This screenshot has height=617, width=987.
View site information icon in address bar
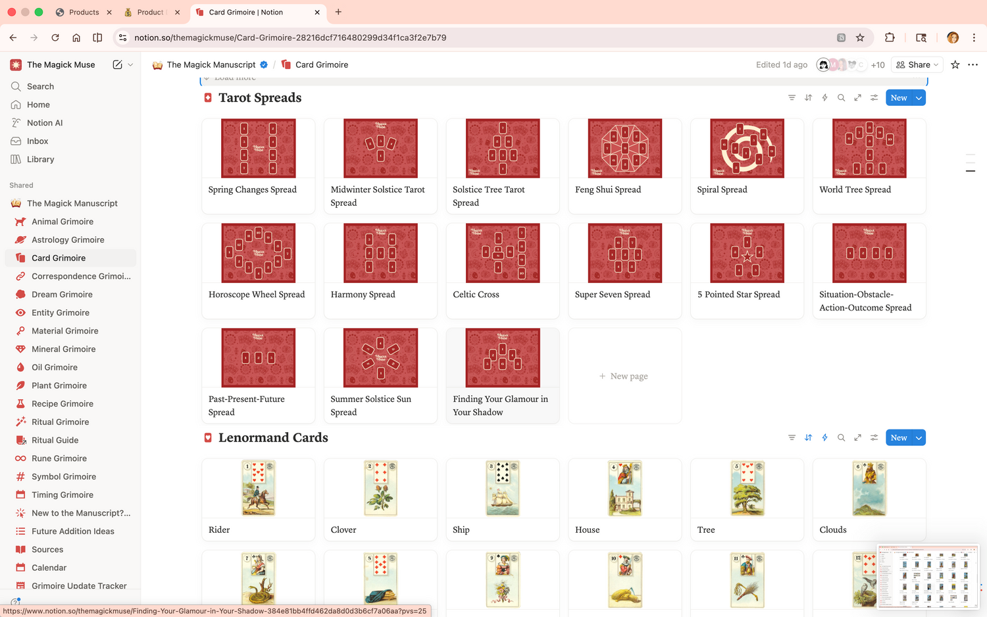point(122,37)
